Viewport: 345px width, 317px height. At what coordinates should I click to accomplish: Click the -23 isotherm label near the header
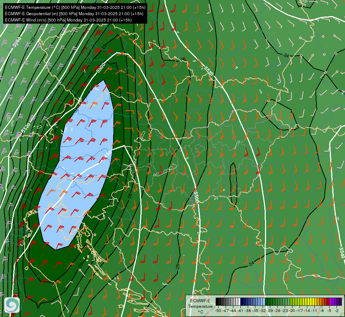coord(32,40)
